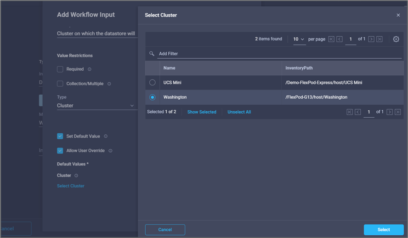Enable the Required checkbox
The image size is (408, 238).
[60, 69]
